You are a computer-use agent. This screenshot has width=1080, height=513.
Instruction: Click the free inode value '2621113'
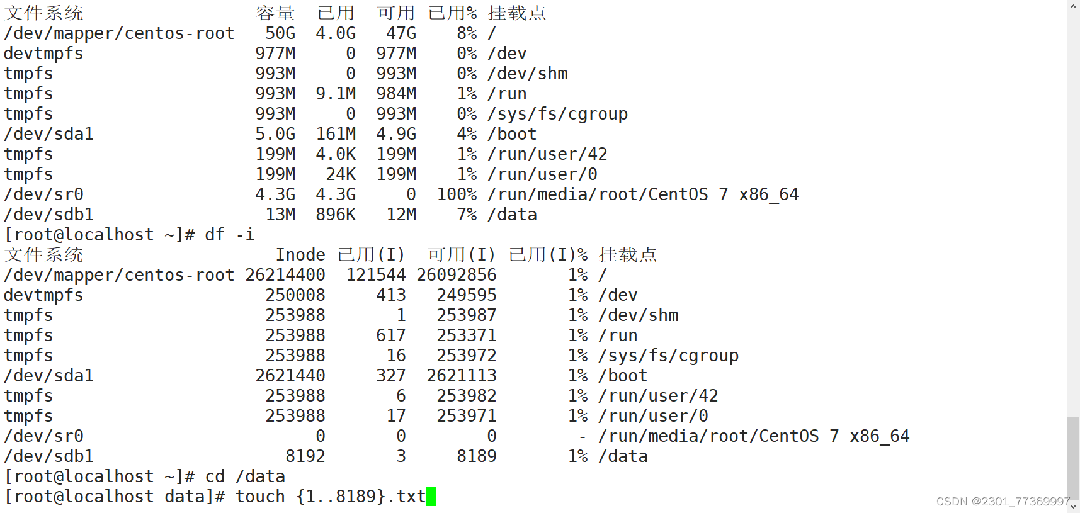pos(462,376)
